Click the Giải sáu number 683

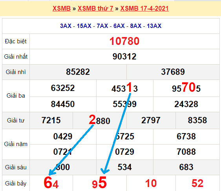186,167
